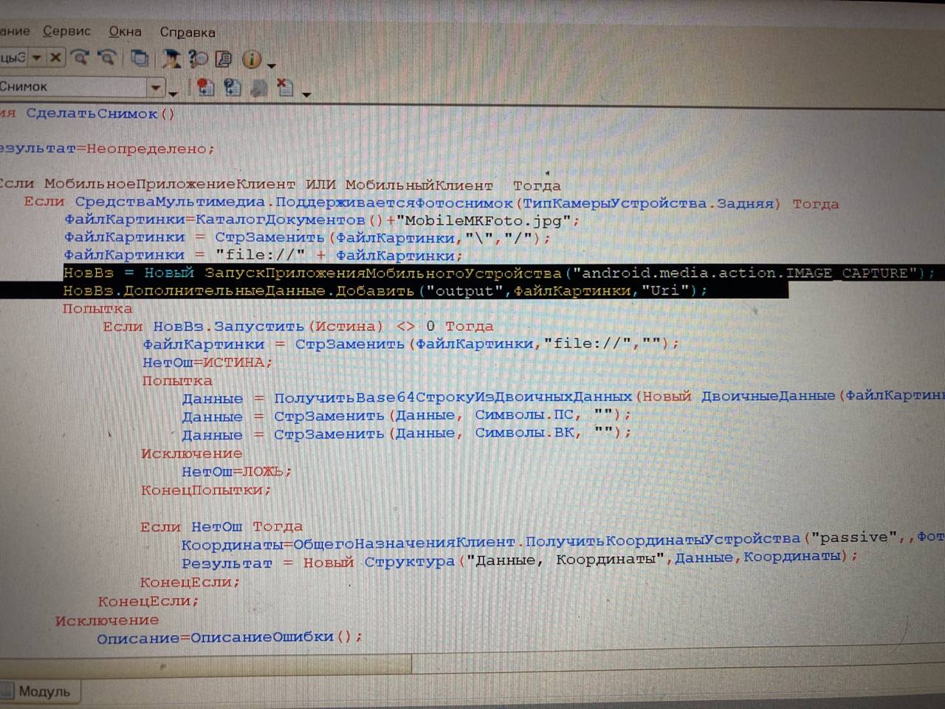Switch to the Модуль tab
Viewport: 945px width, 709px height.
(x=38, y=692)
